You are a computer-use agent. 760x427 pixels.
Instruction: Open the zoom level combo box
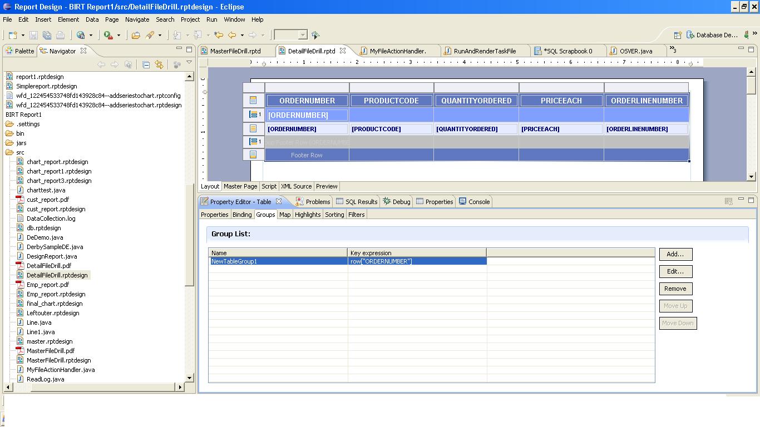click(290, 35)
